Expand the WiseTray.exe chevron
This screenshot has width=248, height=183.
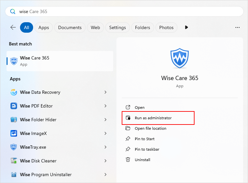(x=106, y=147)
